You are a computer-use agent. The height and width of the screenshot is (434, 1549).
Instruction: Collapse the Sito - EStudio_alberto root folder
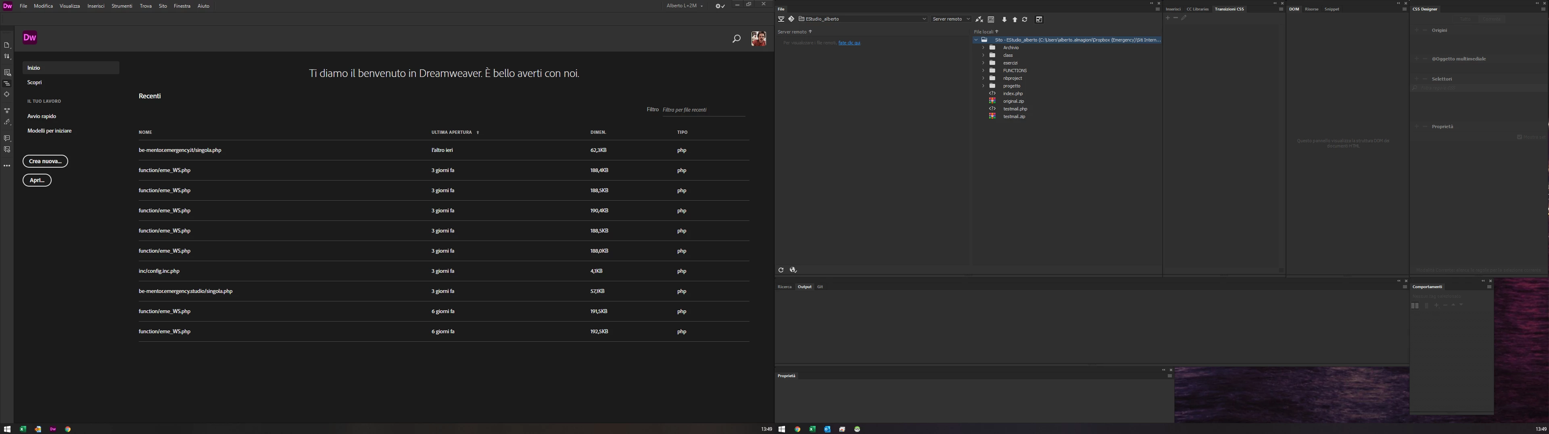tap(976, 39)
